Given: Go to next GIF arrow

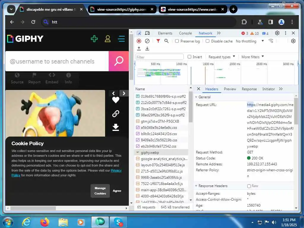Looking at the screenshot, I should (124, 94).
